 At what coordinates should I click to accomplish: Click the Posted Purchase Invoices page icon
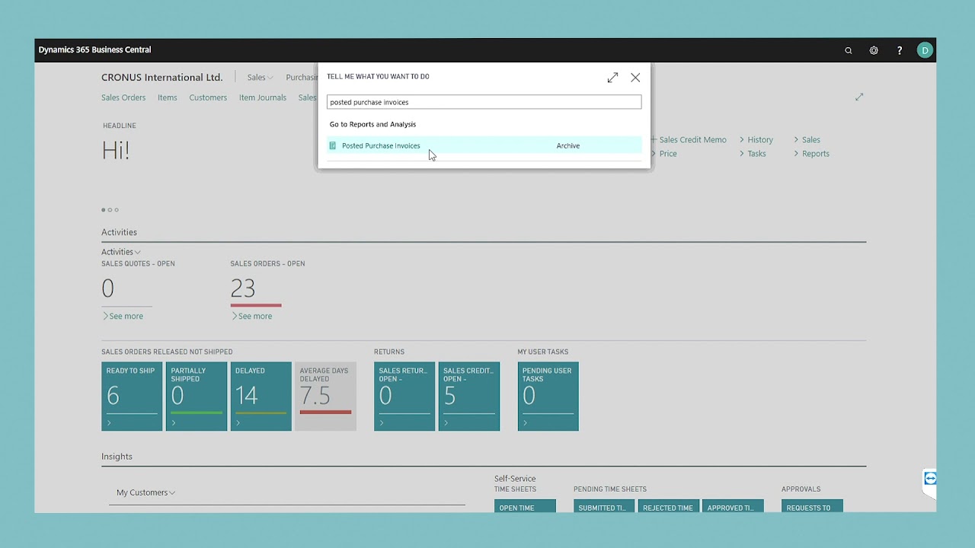(333, 145)
